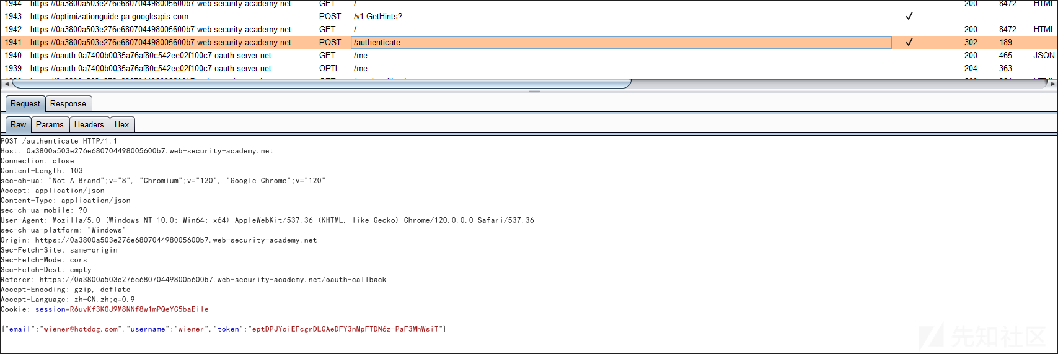
Task: Click the left arrow of horizontal scrollbar
Action: (x=6, y=84)
